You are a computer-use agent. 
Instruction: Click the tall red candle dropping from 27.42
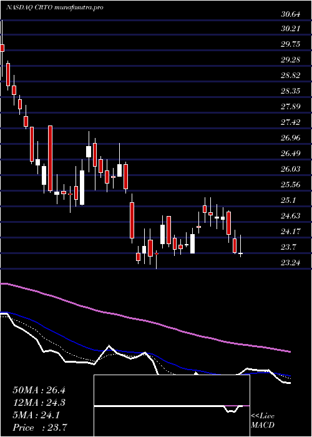50,159
